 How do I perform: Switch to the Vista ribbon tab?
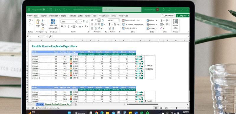94,16
